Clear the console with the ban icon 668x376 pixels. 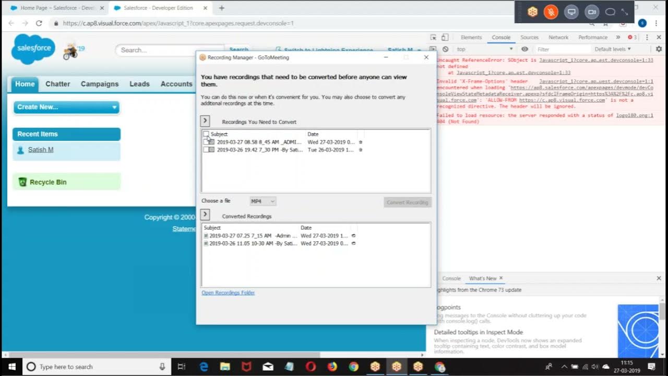tap(445, 49)
